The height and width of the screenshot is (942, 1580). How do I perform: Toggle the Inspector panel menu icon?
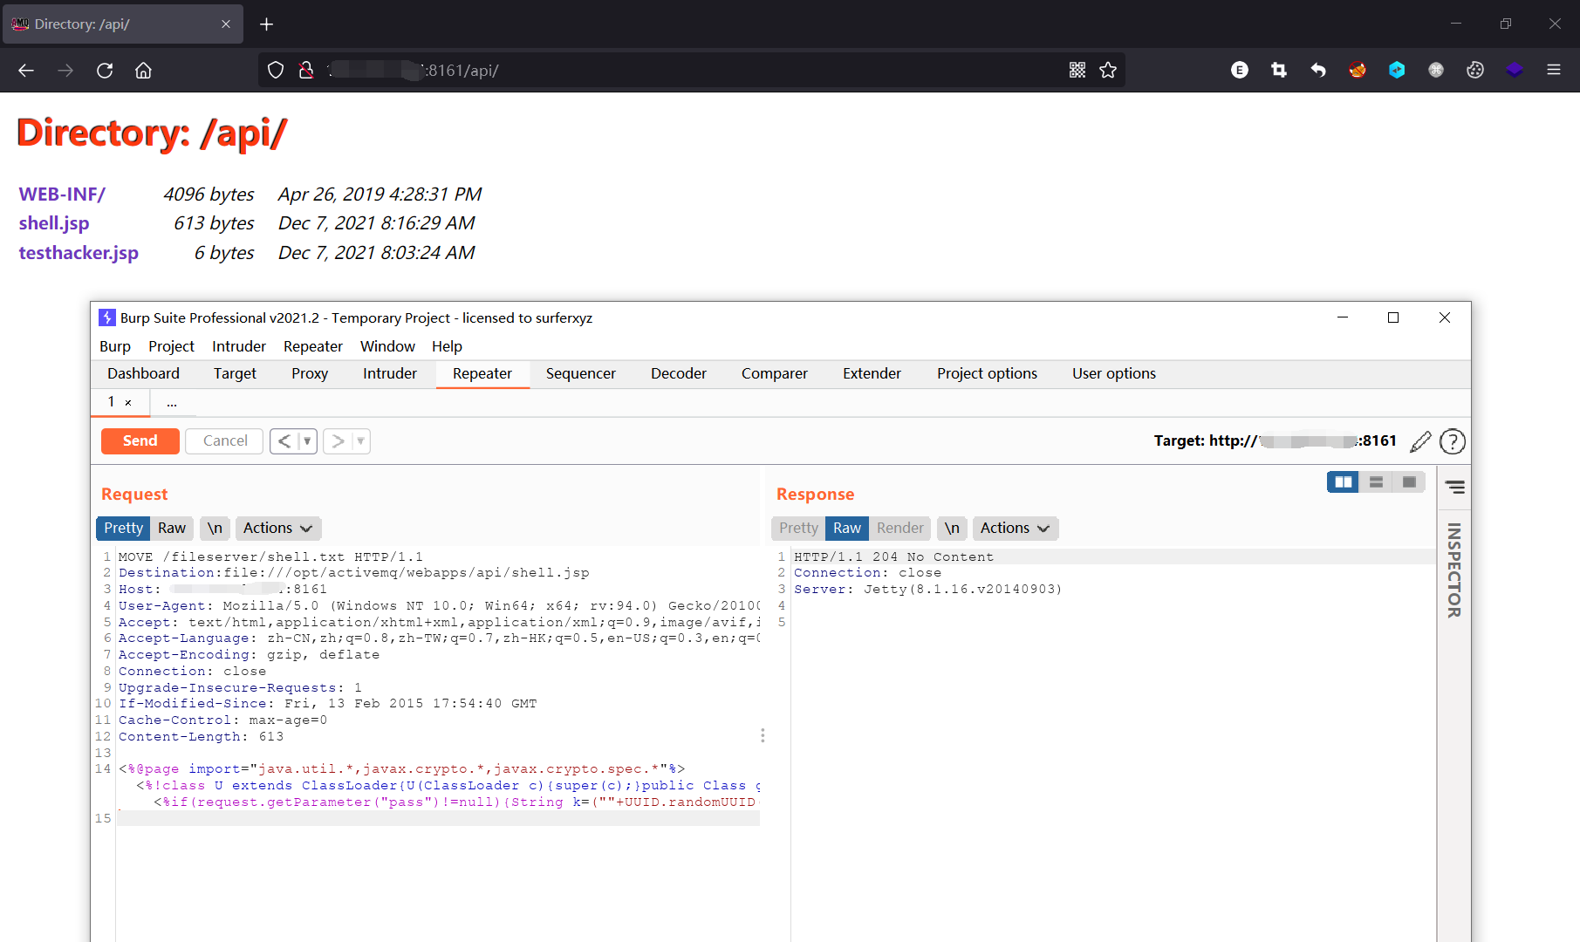click(x=1454, y=487)
